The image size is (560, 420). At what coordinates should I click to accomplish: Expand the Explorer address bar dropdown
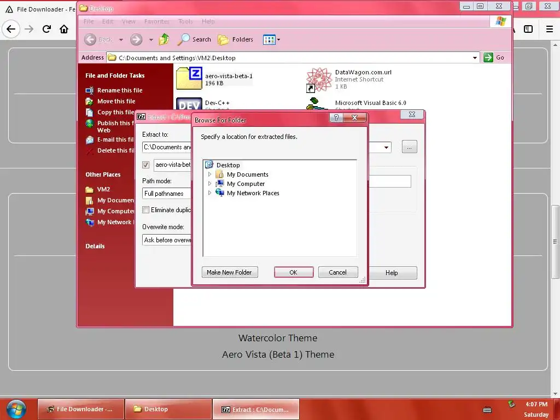[x=475, y=57]
